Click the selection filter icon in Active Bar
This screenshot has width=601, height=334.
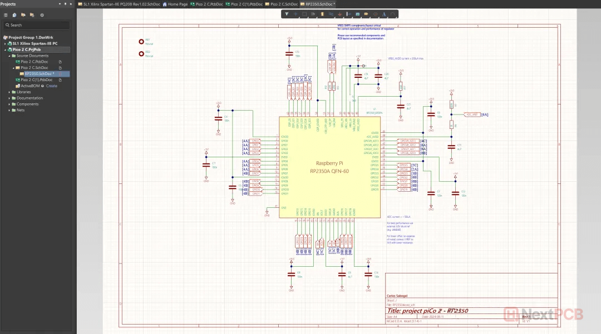coord(287,14)
